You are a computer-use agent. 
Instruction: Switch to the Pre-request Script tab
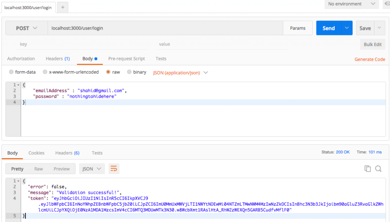click(126, 59)
